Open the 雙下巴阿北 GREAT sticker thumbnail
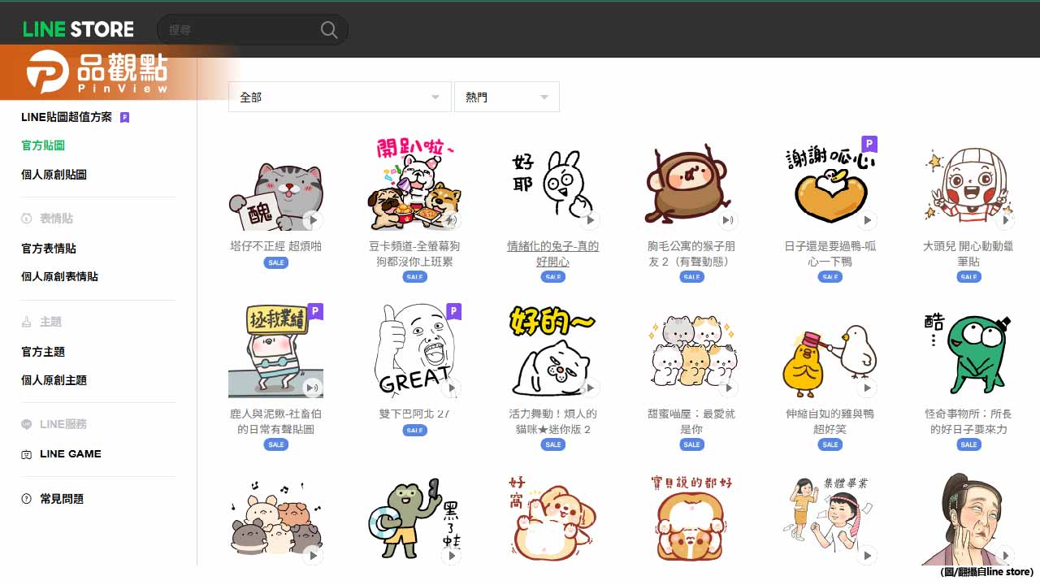 coord(414,351)
